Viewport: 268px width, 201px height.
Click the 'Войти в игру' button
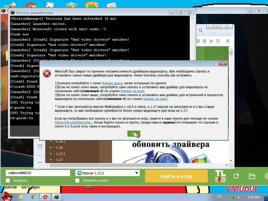click(x=176, y=176)
